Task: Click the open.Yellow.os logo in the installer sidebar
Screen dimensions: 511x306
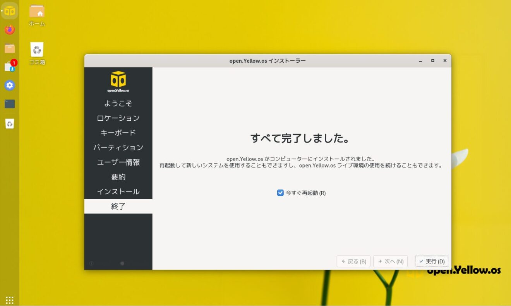Action: point(118,80)
